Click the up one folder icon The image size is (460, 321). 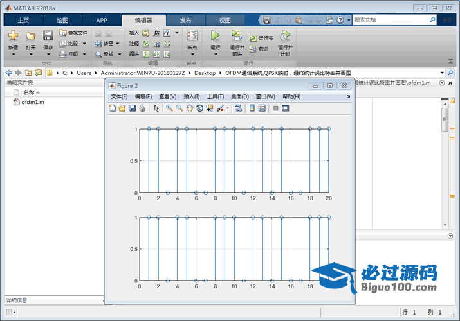click(x=28, y=73)
